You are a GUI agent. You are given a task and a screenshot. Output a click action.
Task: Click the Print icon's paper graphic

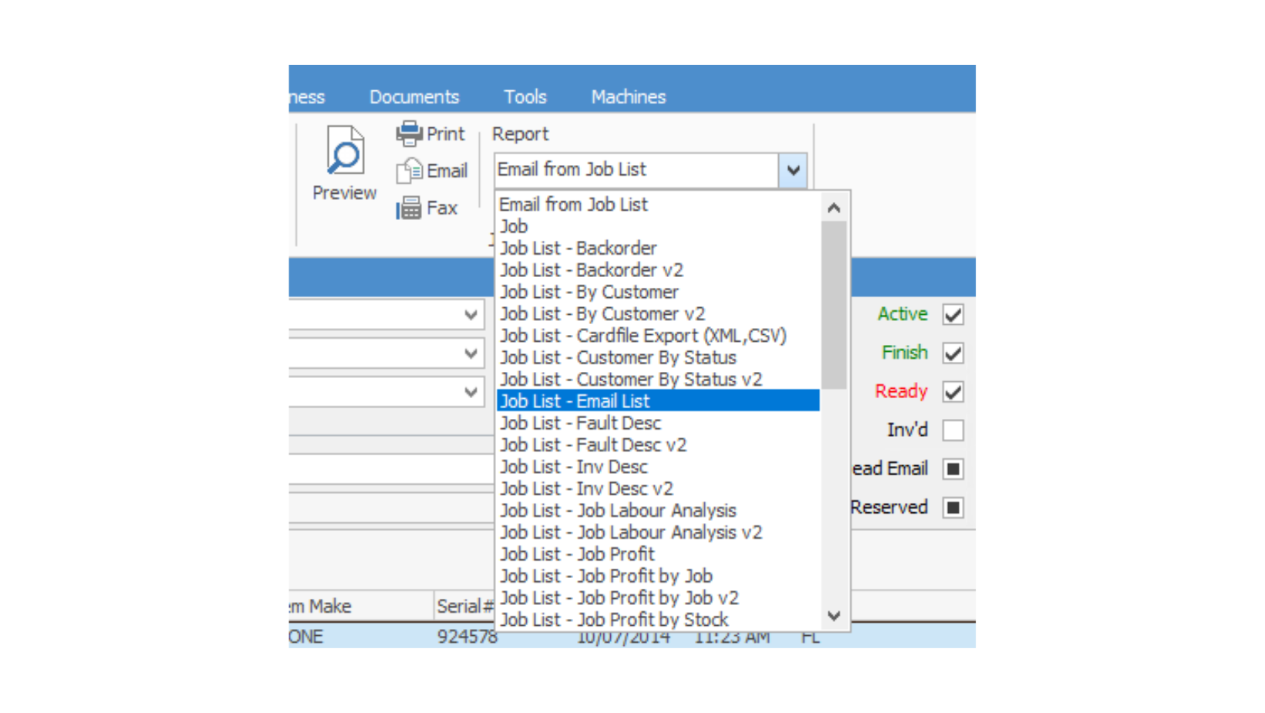[408, 133]
